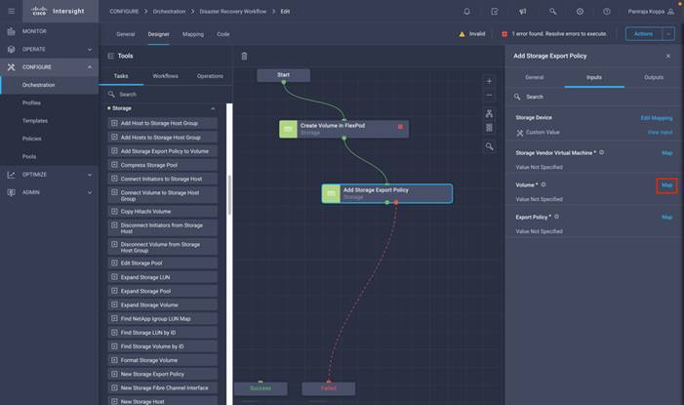Expand the OPTIMIZE sidebar section
The image size is (684, 405).
tap(90, 175)
